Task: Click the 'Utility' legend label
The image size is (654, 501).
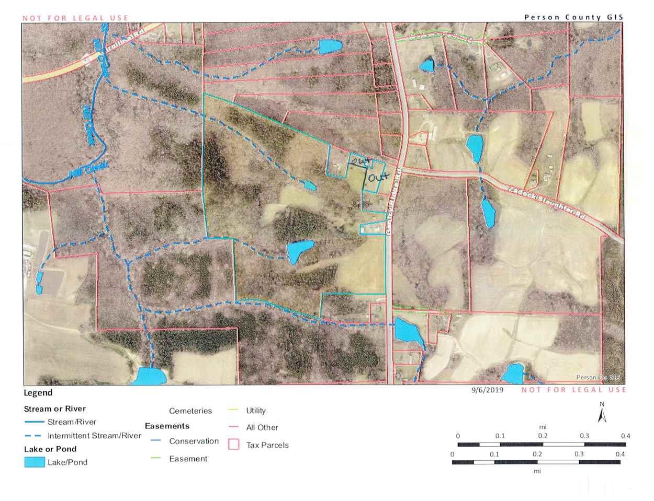Action: point(256,411)
